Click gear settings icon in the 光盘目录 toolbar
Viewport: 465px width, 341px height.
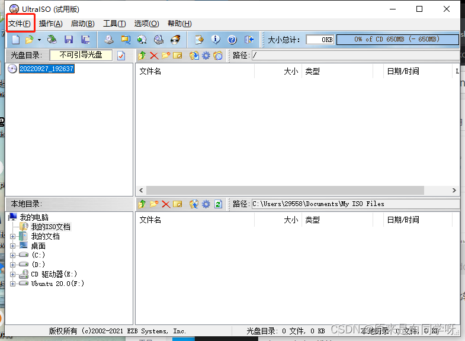coord(206,56)
